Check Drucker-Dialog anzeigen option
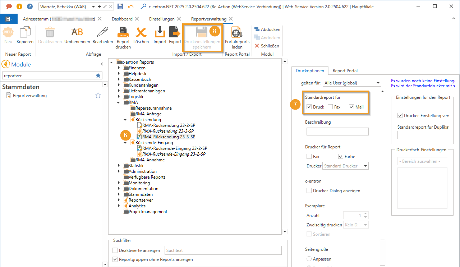This screenshot has width=460, height=267. (309, 191)
